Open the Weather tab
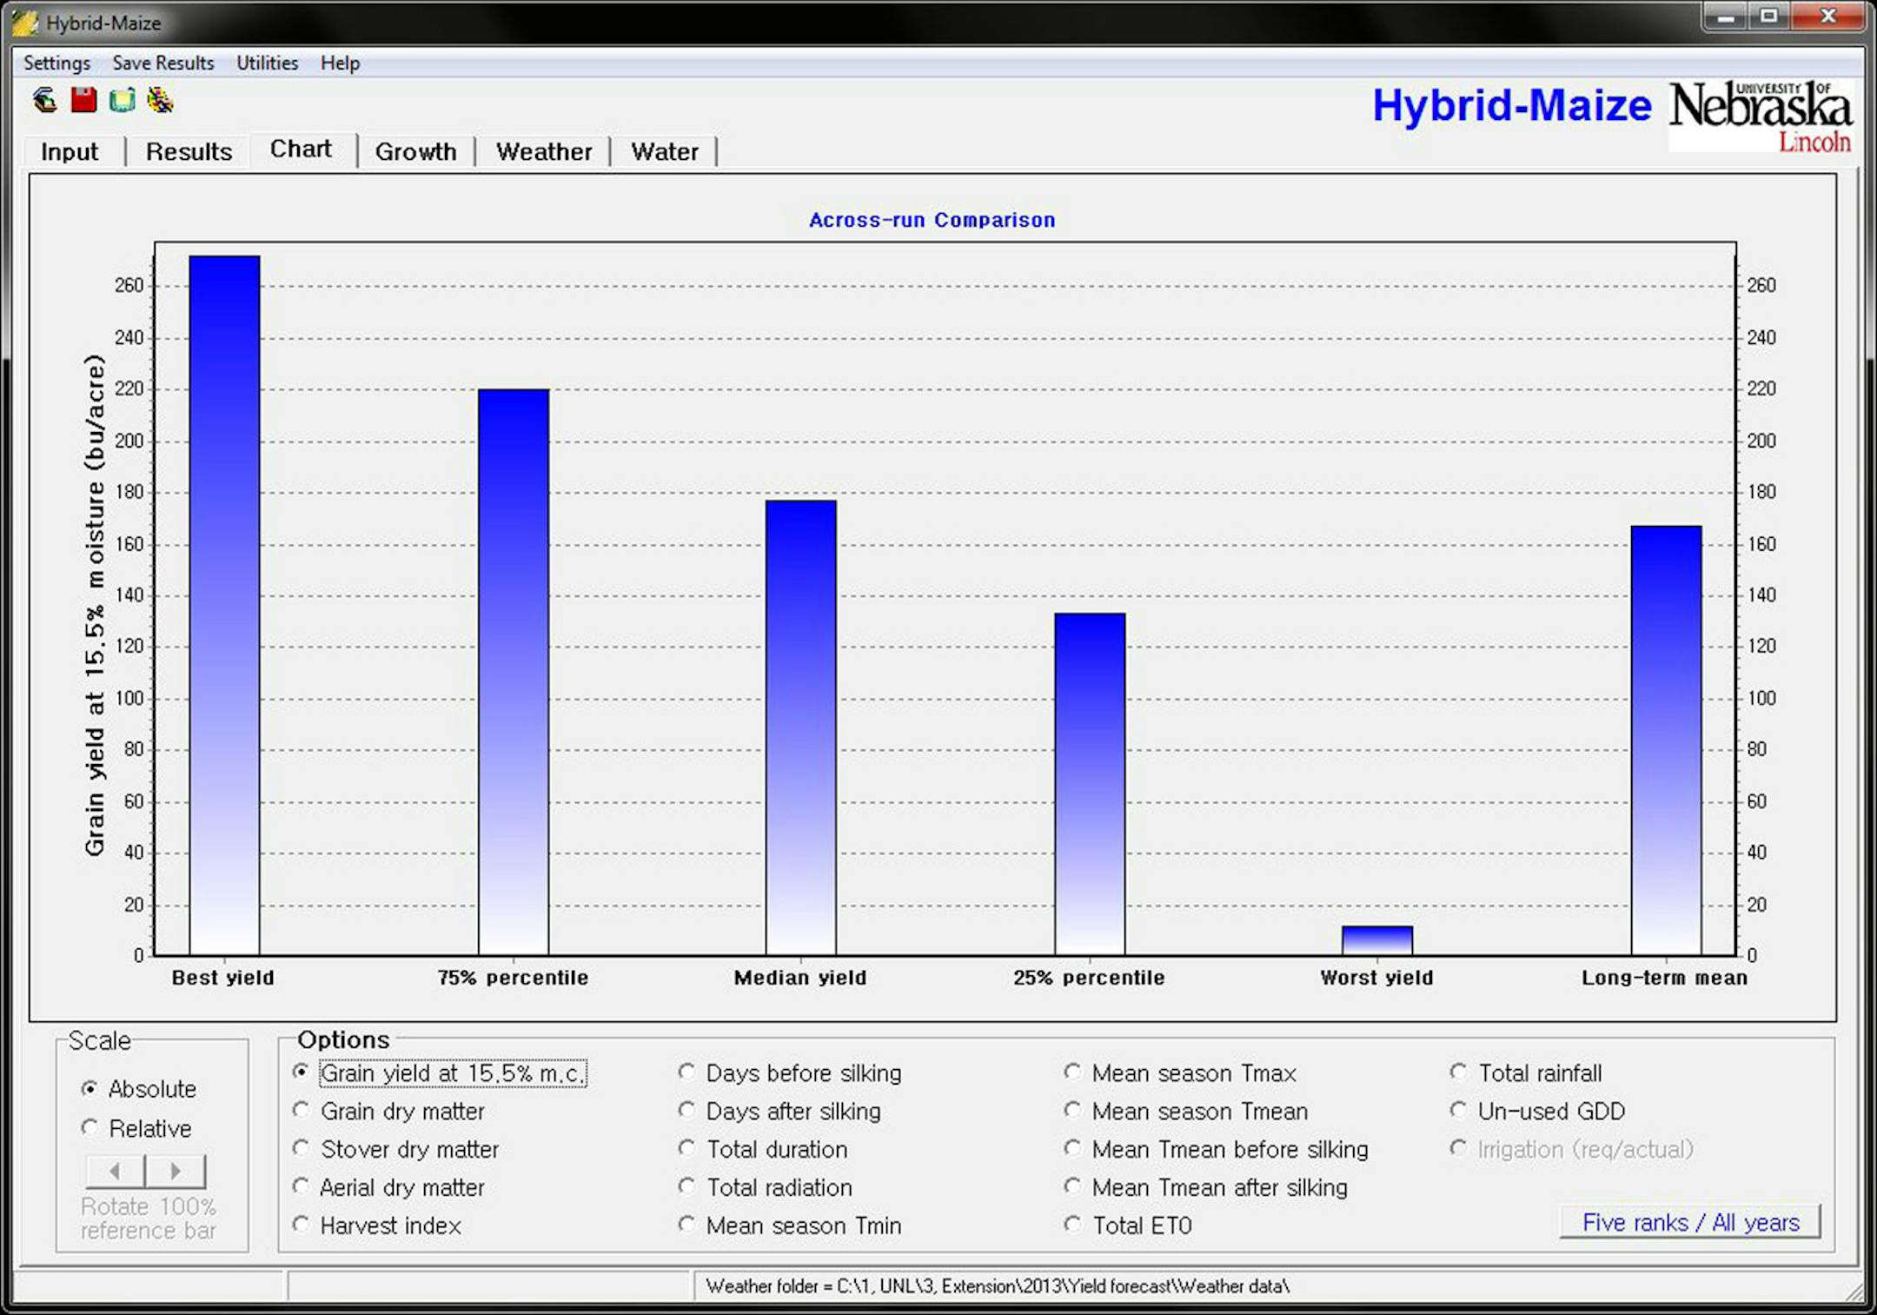The image size is (1877, 1315). tap(544, 151)
